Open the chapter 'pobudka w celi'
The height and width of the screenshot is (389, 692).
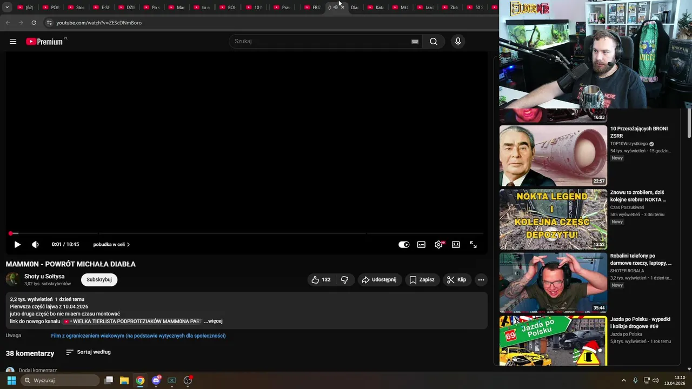coord(111,244)
